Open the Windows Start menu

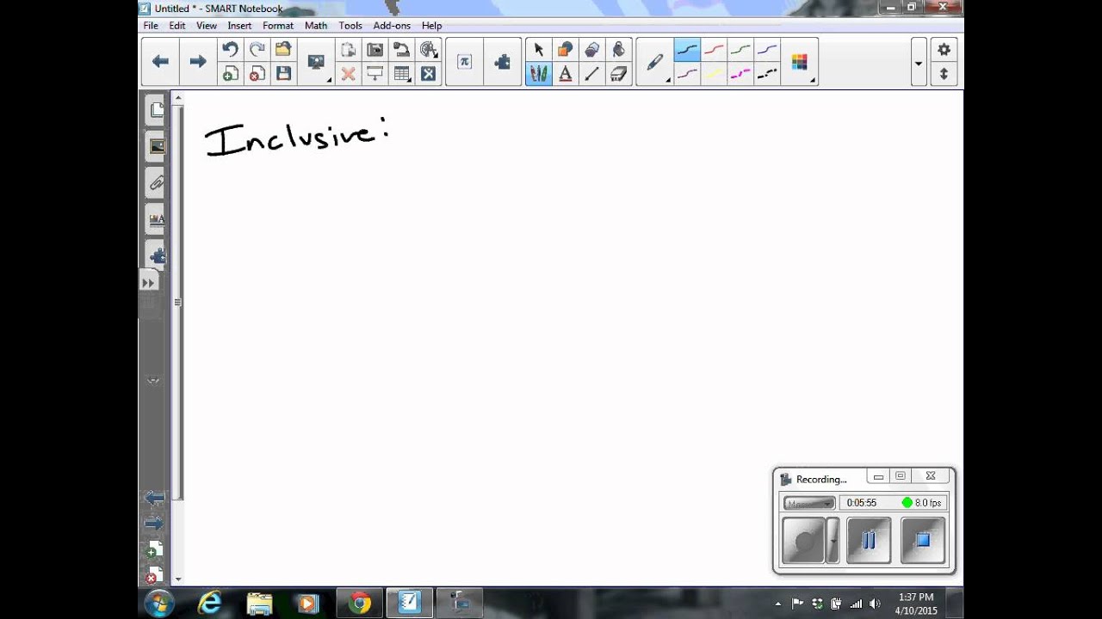(159, 604)
